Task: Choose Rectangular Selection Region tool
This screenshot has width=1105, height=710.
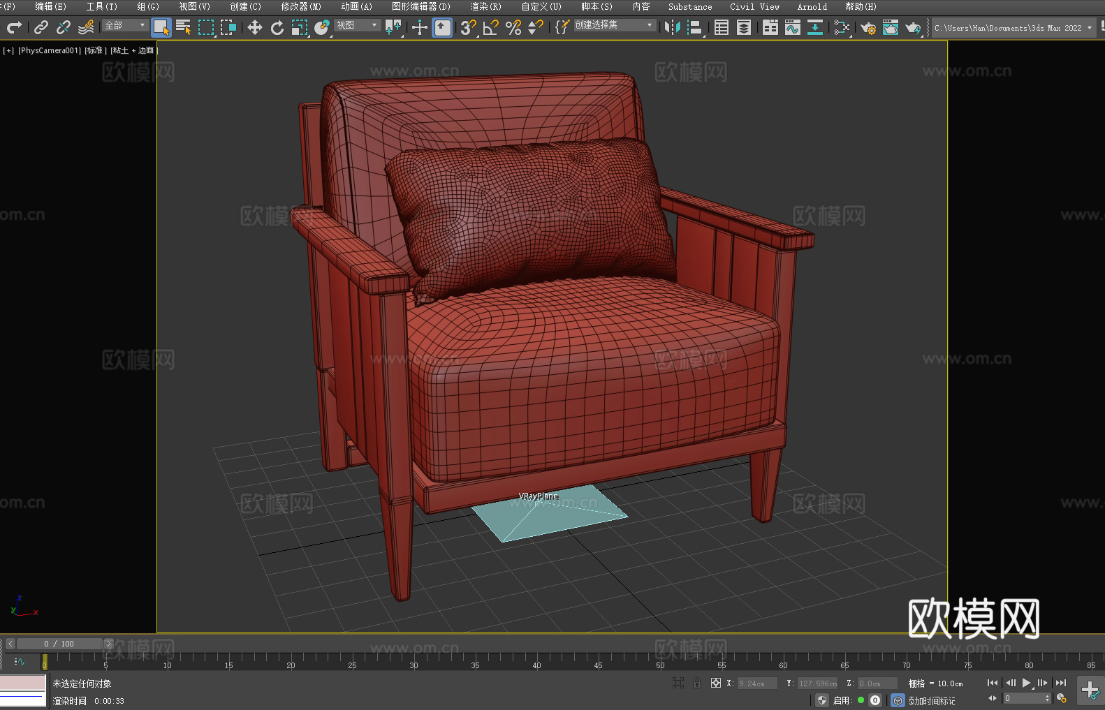Action: pos(206,27)
